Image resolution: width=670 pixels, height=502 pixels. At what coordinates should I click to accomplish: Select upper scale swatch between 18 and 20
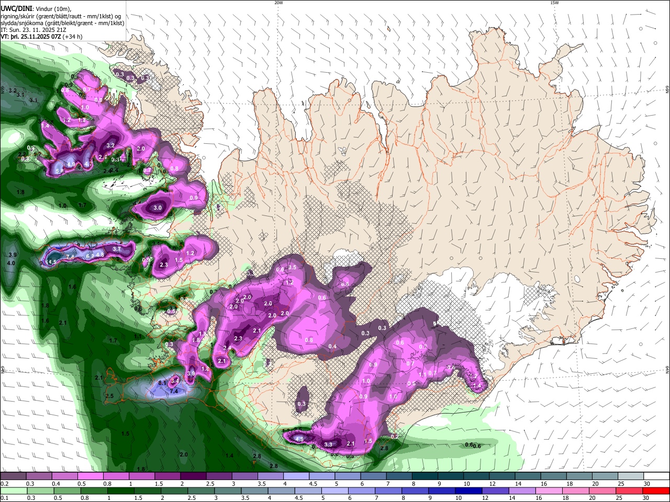[x=579, y=476]
